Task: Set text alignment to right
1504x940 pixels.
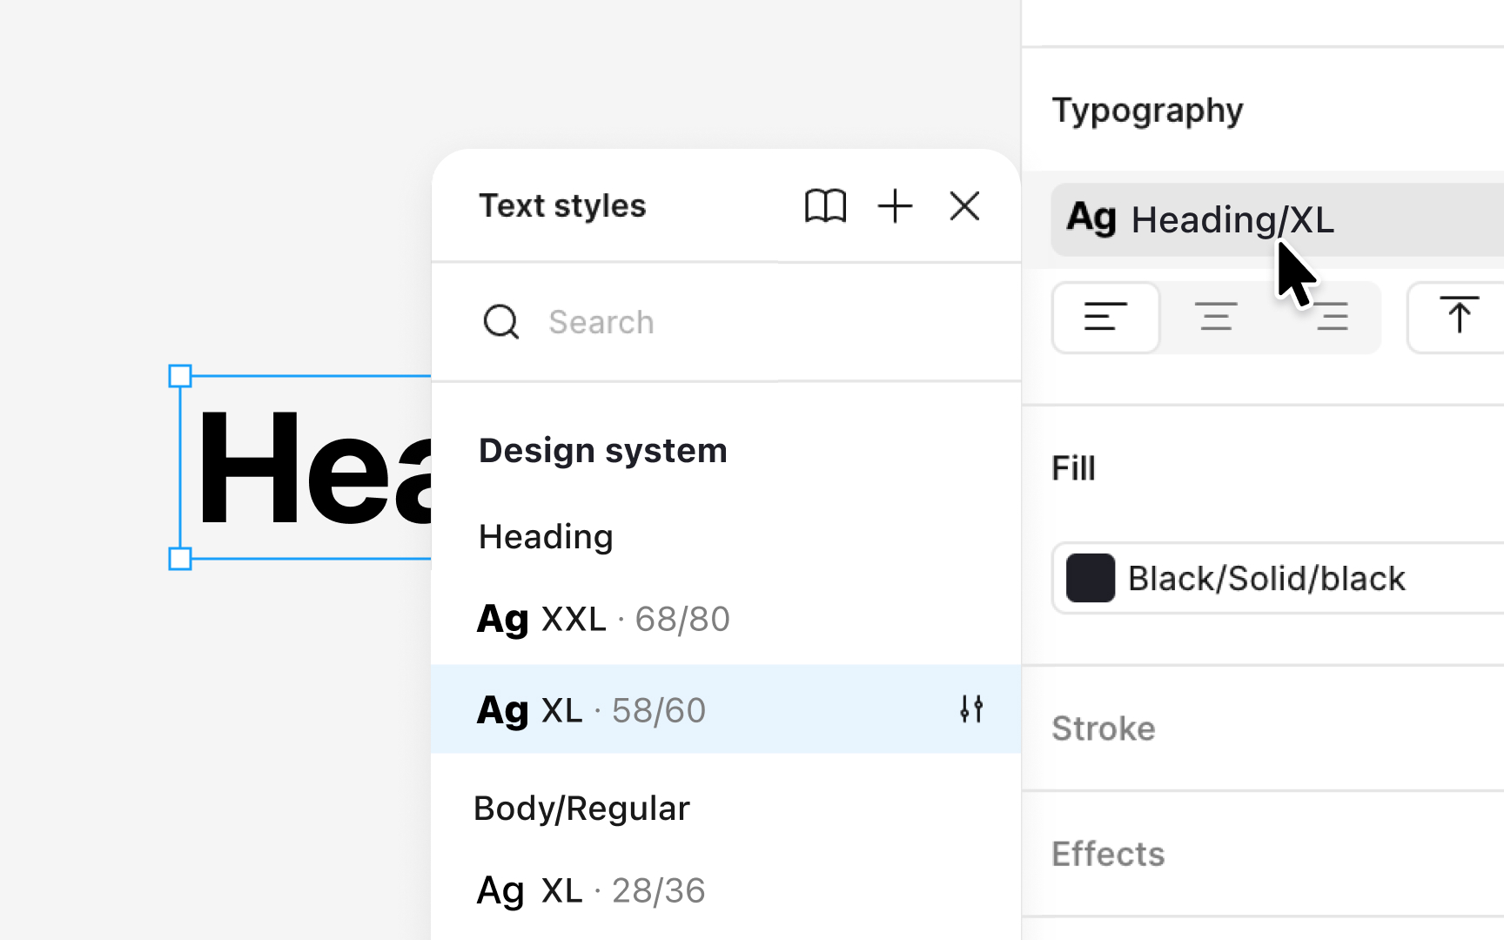Action: click(x=1331, y=317)
